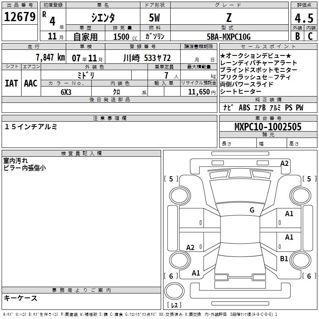
Task: Click lot number 12679
Action: click(x=20, y=18)
